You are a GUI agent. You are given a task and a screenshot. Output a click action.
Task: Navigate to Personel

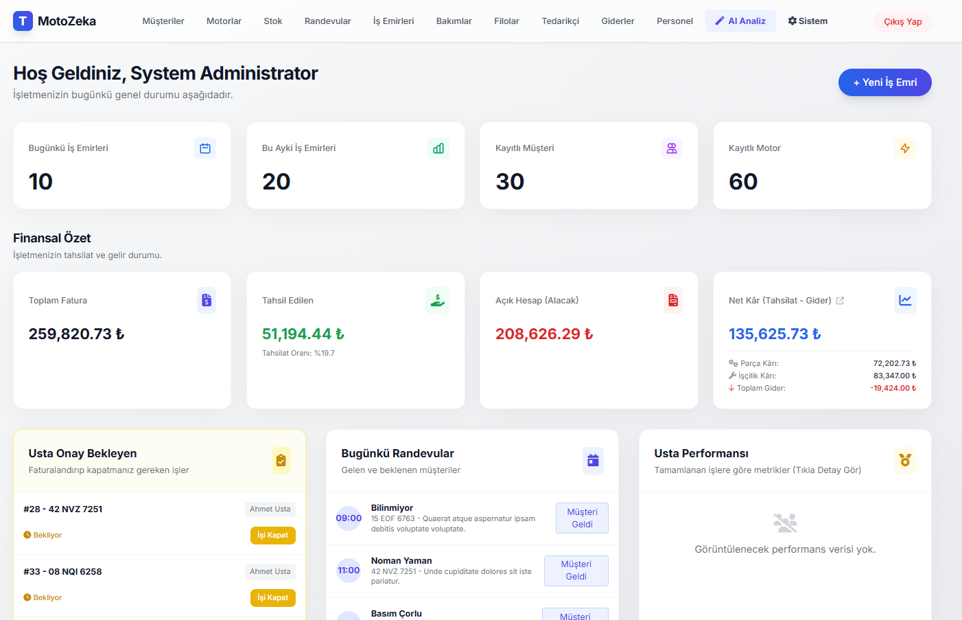point(674,21)
